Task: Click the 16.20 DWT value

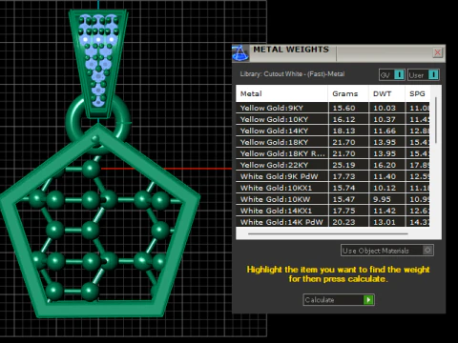Action: click(385, 165)
